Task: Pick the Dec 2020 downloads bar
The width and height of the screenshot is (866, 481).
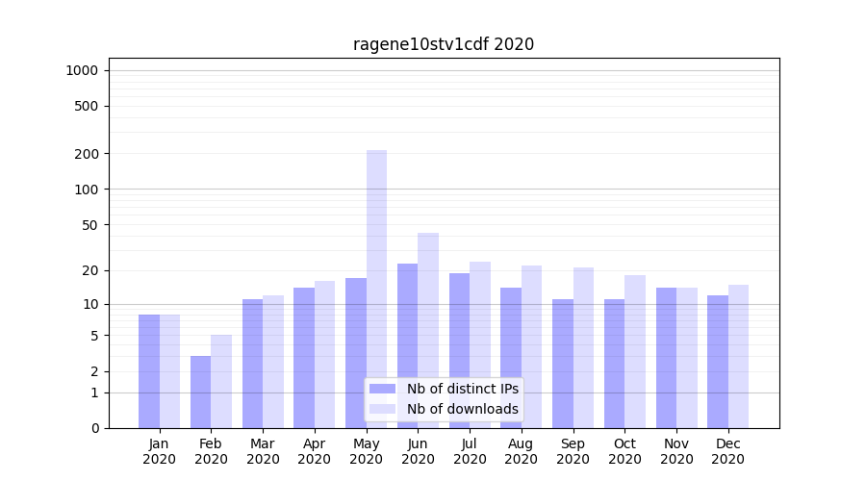Action: 738,356
